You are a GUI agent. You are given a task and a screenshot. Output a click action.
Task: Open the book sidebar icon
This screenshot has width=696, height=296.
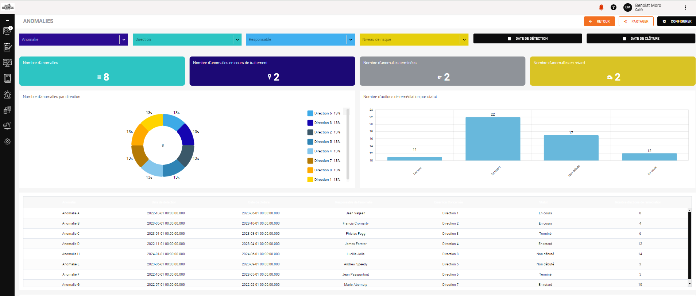pyautogui.click(x=7, y=78)
